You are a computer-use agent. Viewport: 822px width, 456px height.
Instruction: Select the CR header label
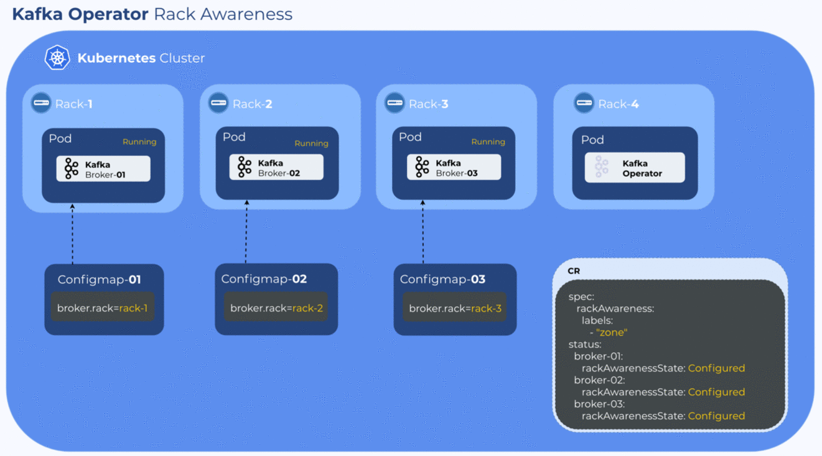[x=573, y=271]
